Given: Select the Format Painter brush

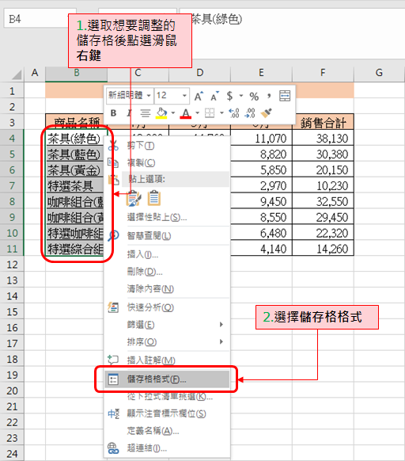Looking at the screenshot, I should 266,113.
